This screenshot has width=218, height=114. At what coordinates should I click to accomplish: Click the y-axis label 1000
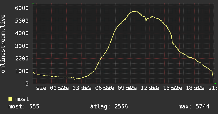click(x=22, y=71)
